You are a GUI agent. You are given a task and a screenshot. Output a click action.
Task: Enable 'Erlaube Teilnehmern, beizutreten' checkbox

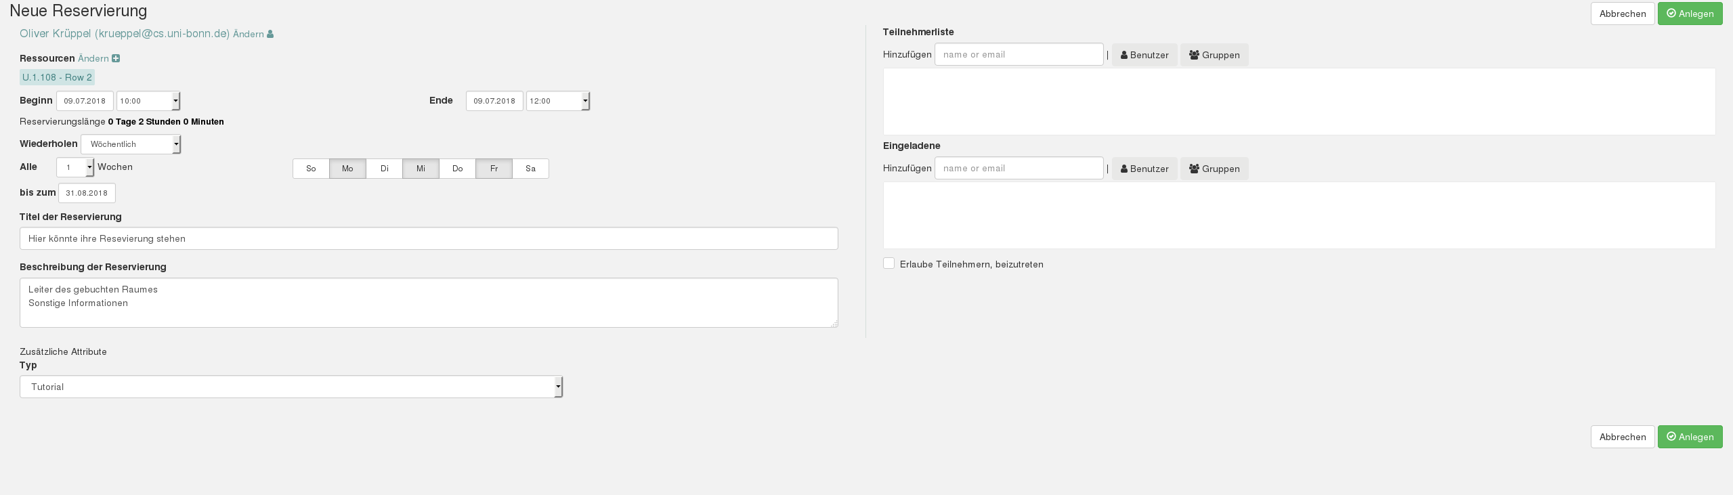coord(889,263)
